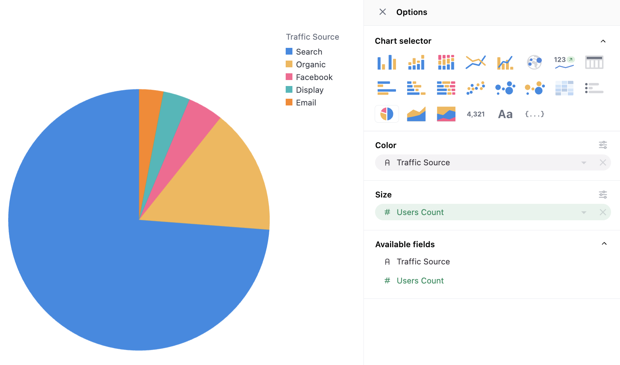Screen dimensions: 620x365
Task: Choose the line chart icon
Action: tap(475, 62)
